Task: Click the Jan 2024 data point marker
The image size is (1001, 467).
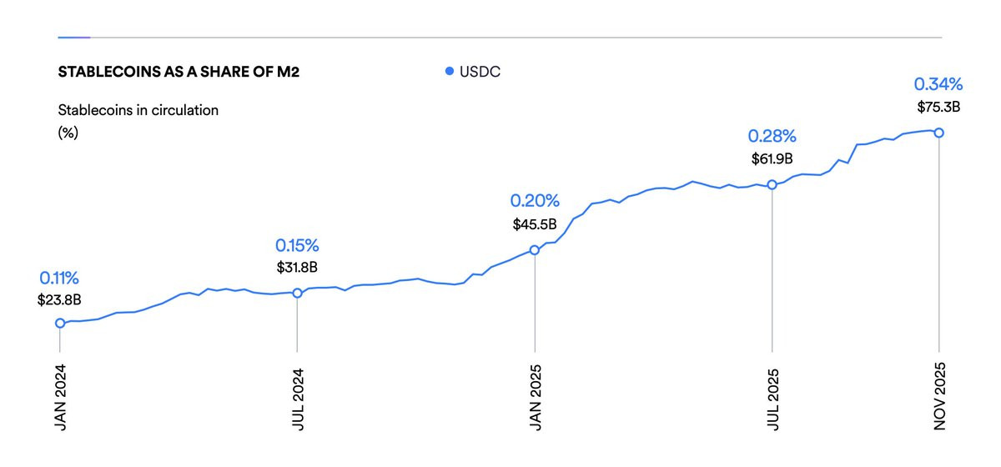Action: point(60,323)
